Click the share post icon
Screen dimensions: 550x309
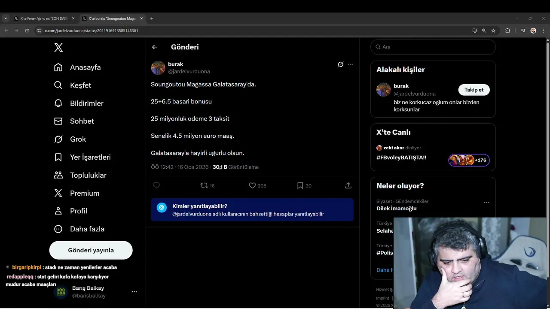348,185
